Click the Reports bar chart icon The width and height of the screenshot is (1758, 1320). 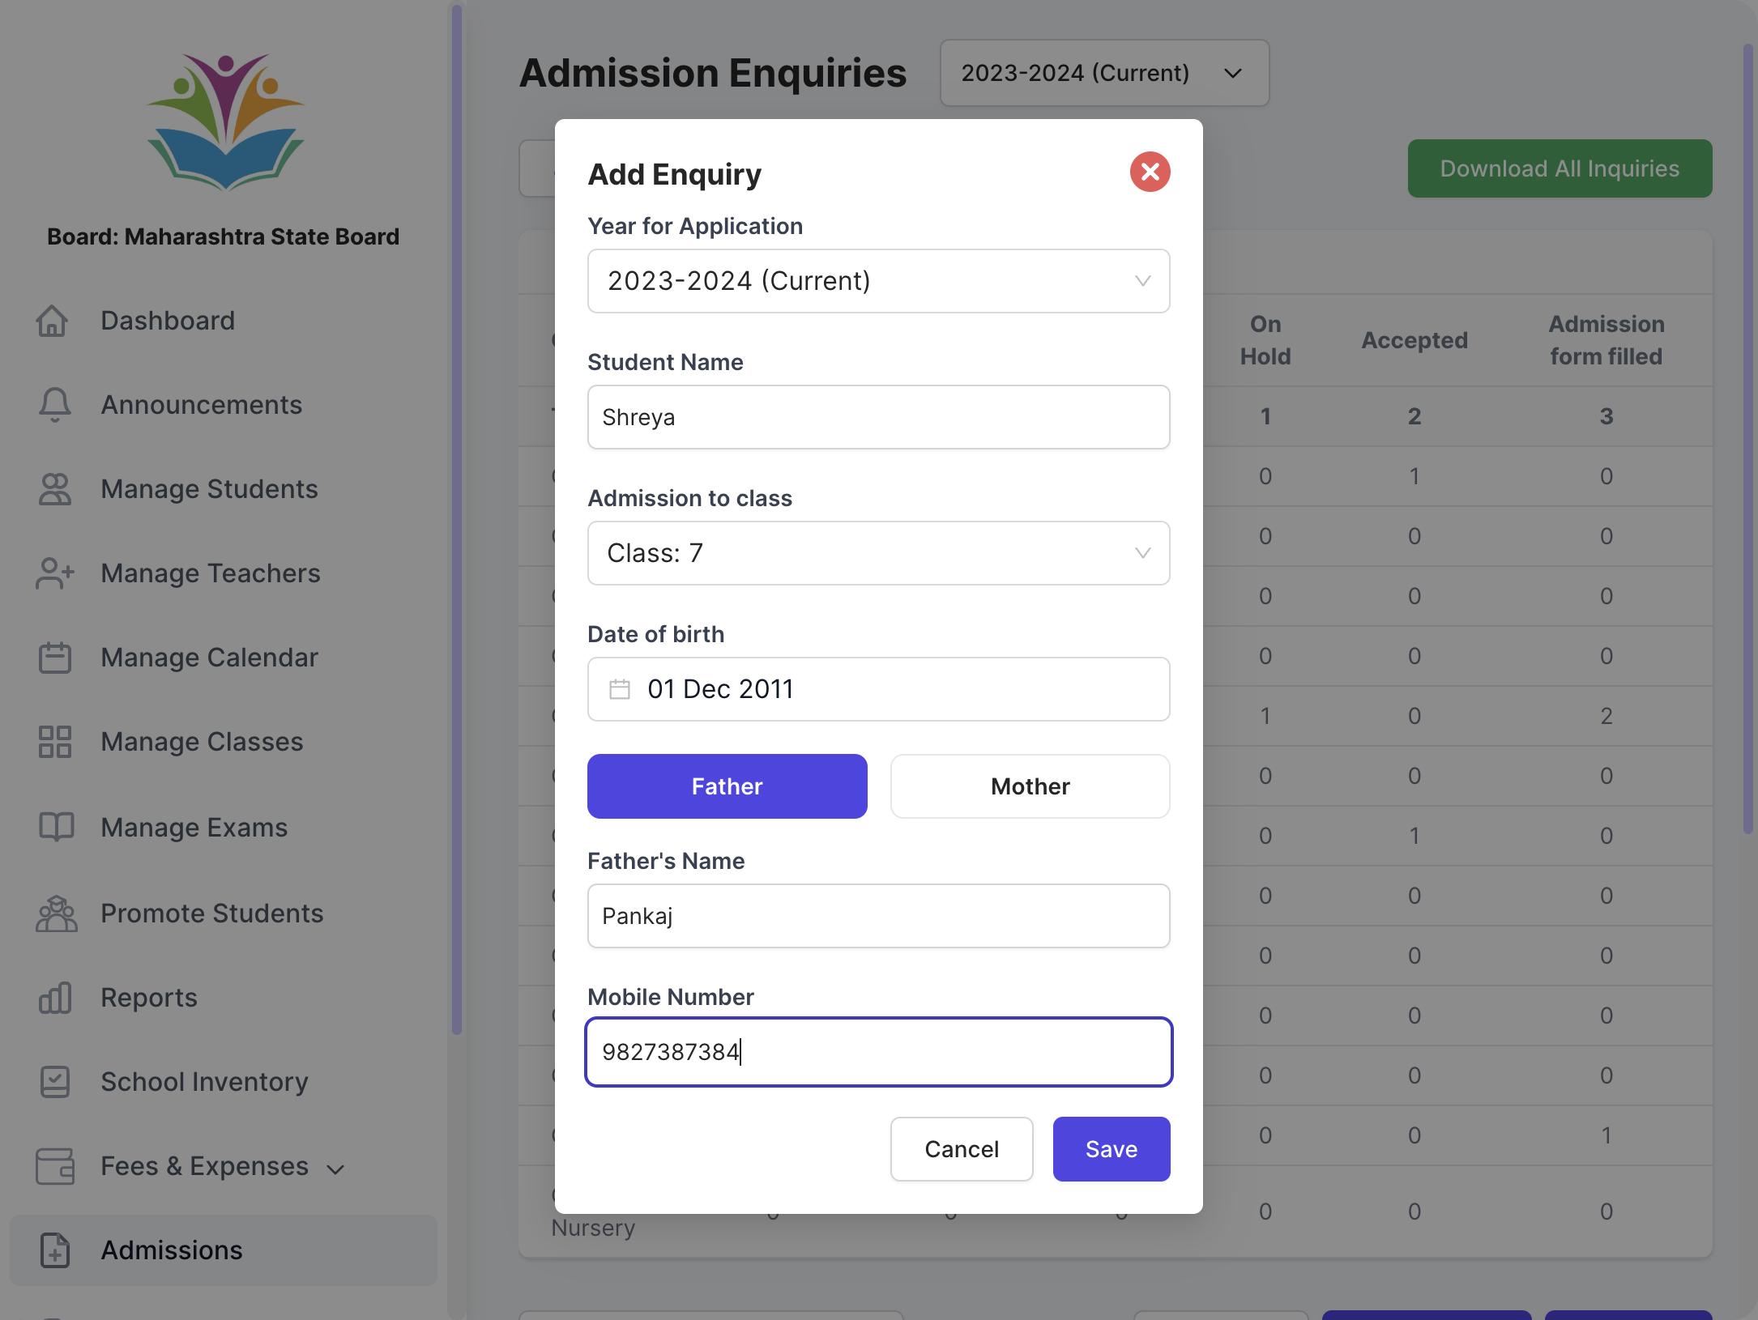click(55, 998)
